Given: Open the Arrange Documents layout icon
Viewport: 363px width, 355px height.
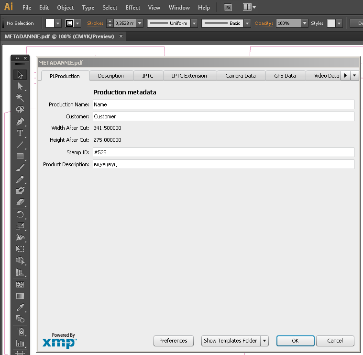Looking at the screenshot, I should coord(249,7).
